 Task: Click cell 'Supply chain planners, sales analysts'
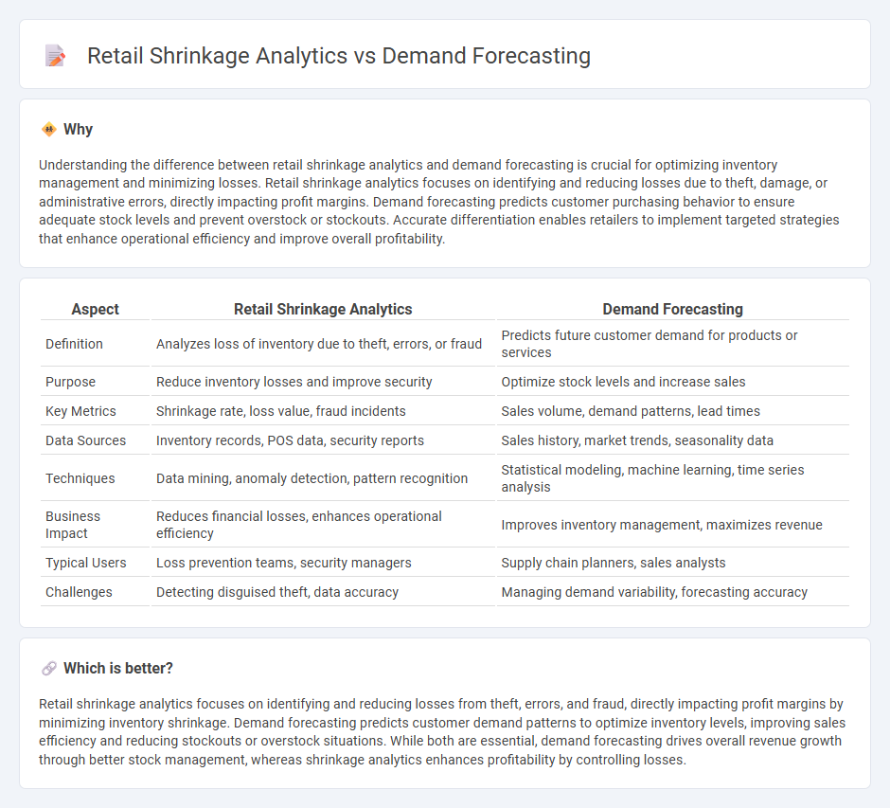pos(672,563)
